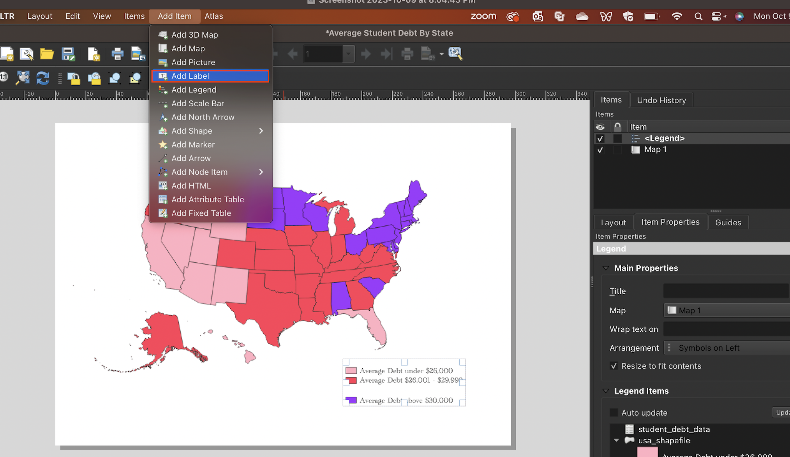Click the red legend symbol on canvas
This screenshot has width=790, height=457.
[x=351, y=380]
